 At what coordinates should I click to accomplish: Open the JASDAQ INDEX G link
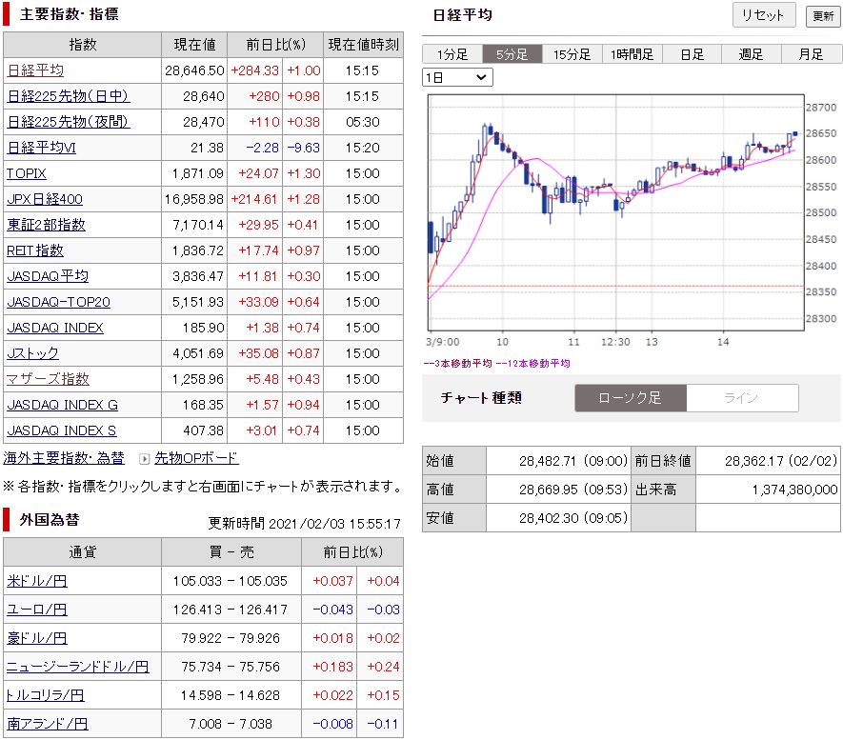click(x=62, y=405)
